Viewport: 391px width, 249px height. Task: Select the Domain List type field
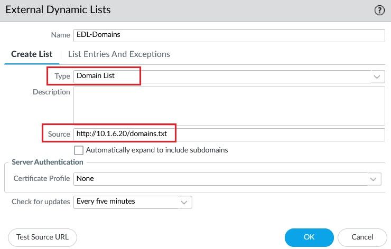[222, 76]
